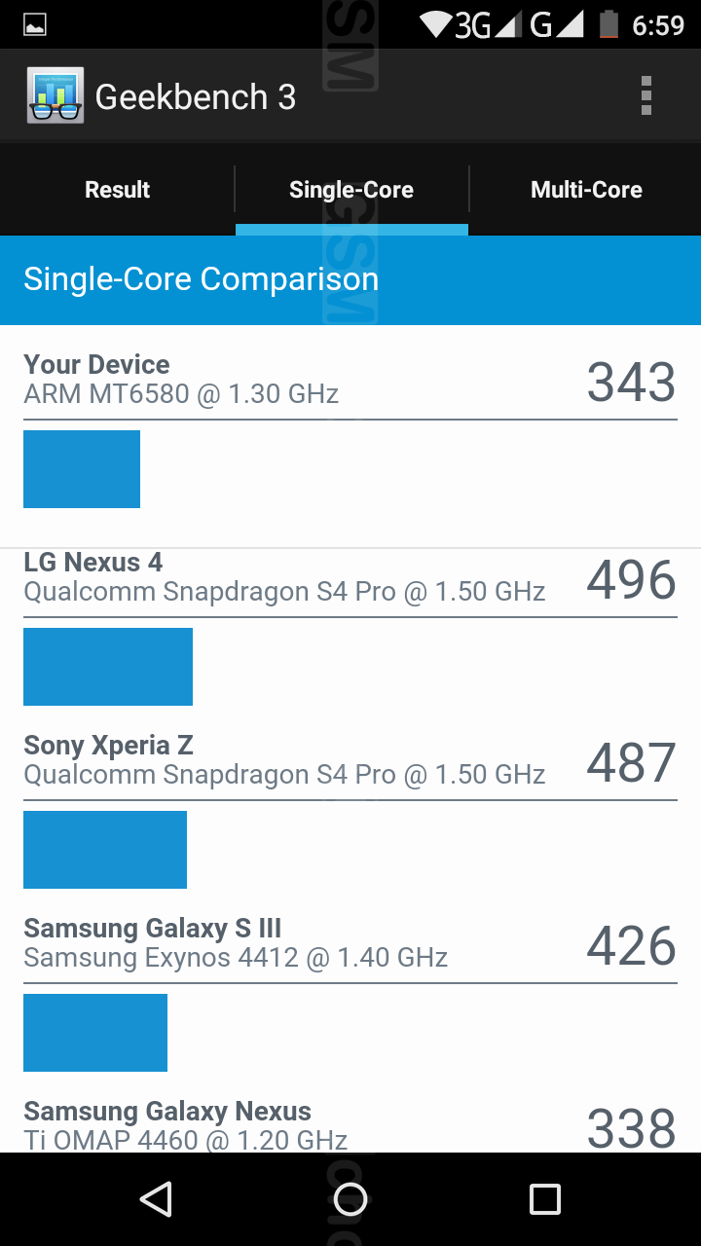Viewport: 701px width, 1246px height.
Task: Open the three-dot overflow menu
Action: click(646, 95)
